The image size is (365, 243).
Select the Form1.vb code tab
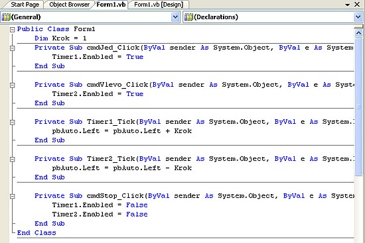111,5
